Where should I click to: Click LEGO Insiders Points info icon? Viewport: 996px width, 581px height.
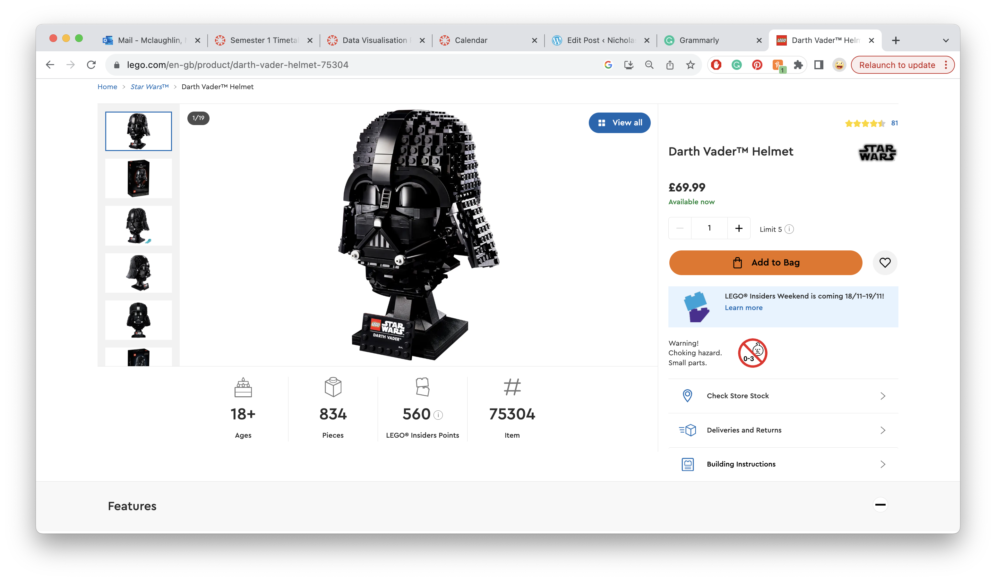pyautogui.click(x=438, y=415)
